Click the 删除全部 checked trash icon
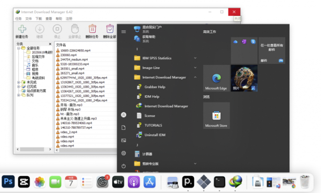 click(110, 29)
